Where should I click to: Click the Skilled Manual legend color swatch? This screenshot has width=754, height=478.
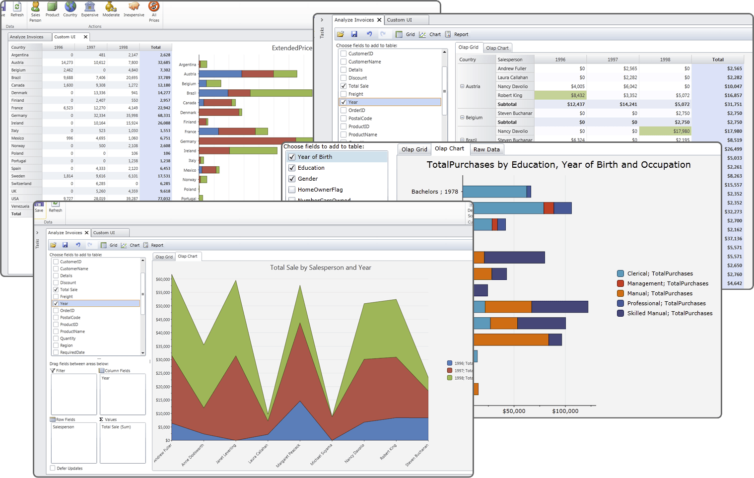(620, 313)
